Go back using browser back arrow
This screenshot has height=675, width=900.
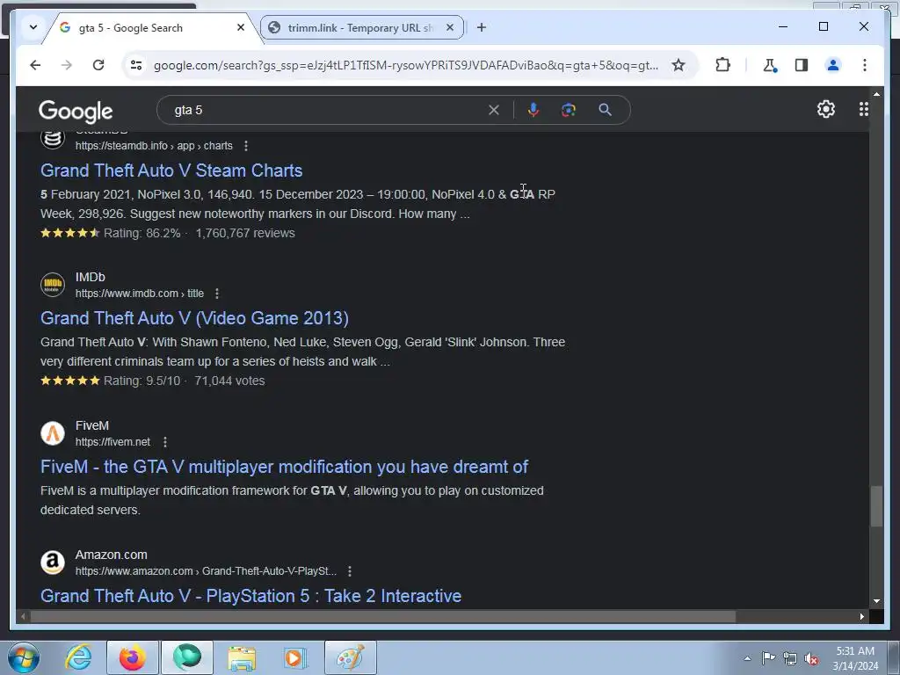point(35,65)
